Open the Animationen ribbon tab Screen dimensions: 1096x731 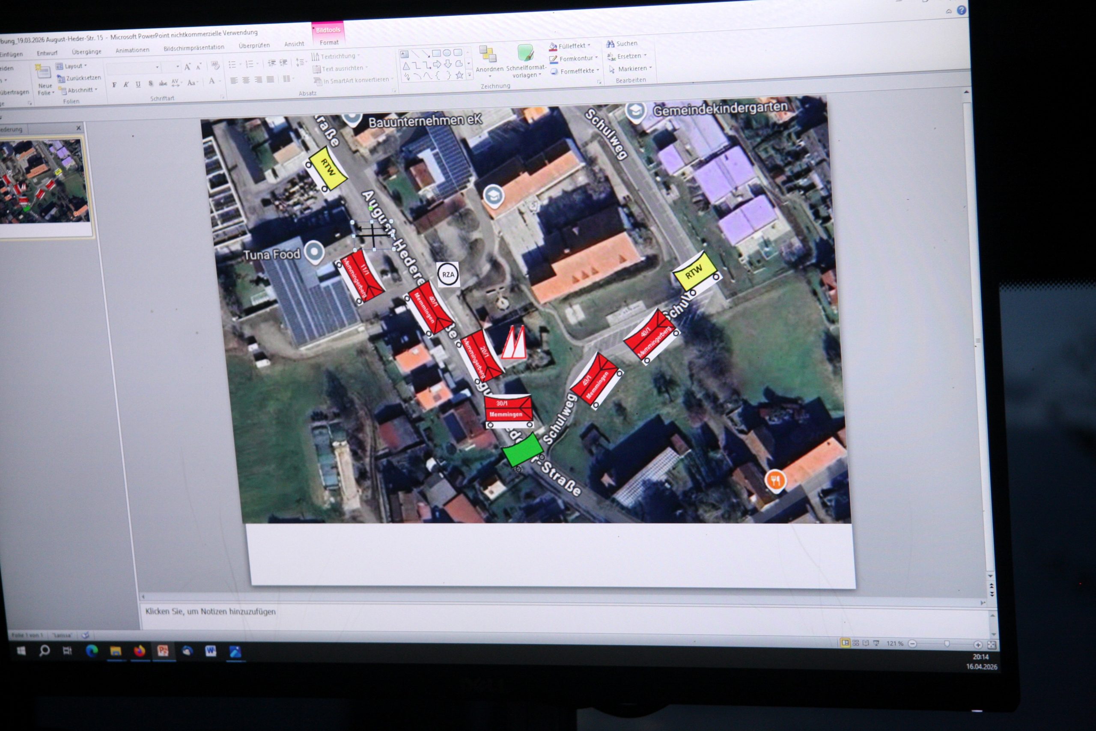tap(132, 50)
